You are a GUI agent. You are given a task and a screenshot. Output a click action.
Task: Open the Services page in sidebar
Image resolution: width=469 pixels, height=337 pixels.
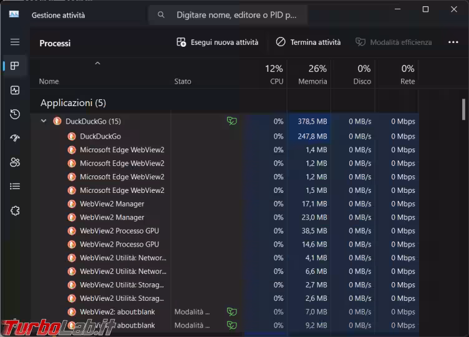click(15, 211)
